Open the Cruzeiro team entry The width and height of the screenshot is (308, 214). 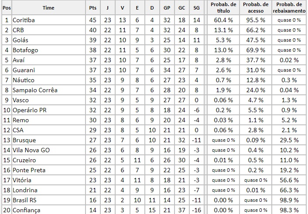[x=24, y=160]
